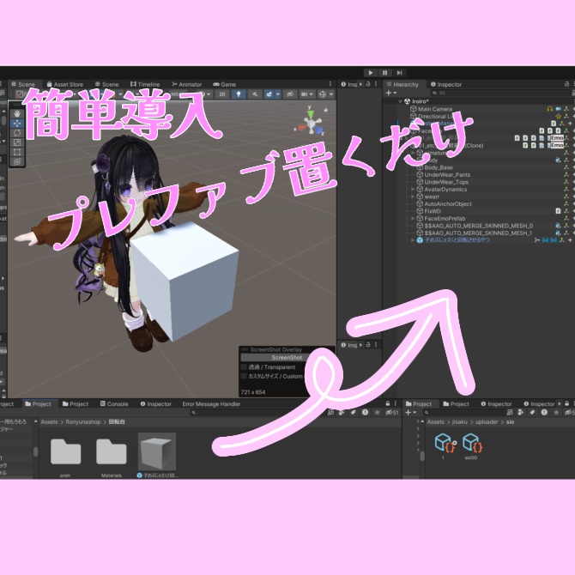Toggle hidden objects visibility in Scene toolbar
This screenshot has width=575, height=575.
[x=290, y=94]
